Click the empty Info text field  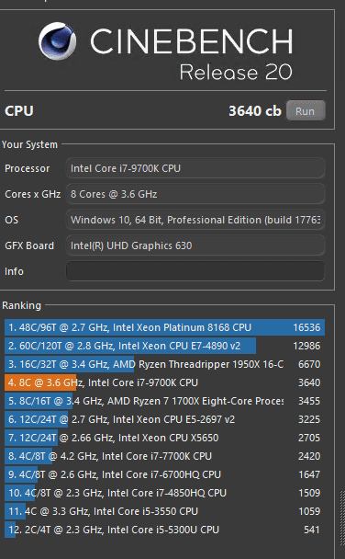coord(195,271)
